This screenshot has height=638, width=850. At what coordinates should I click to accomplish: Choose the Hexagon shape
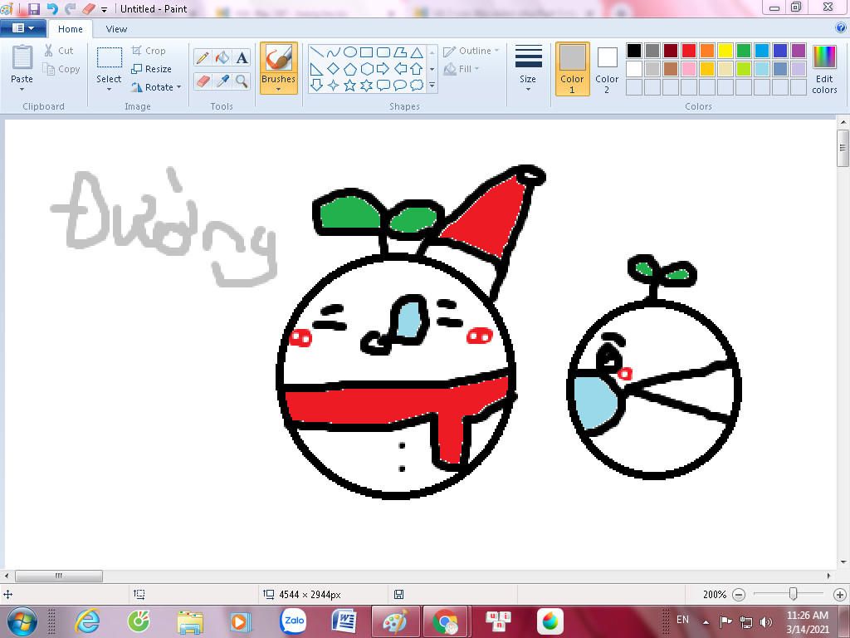tap(367, 69)
